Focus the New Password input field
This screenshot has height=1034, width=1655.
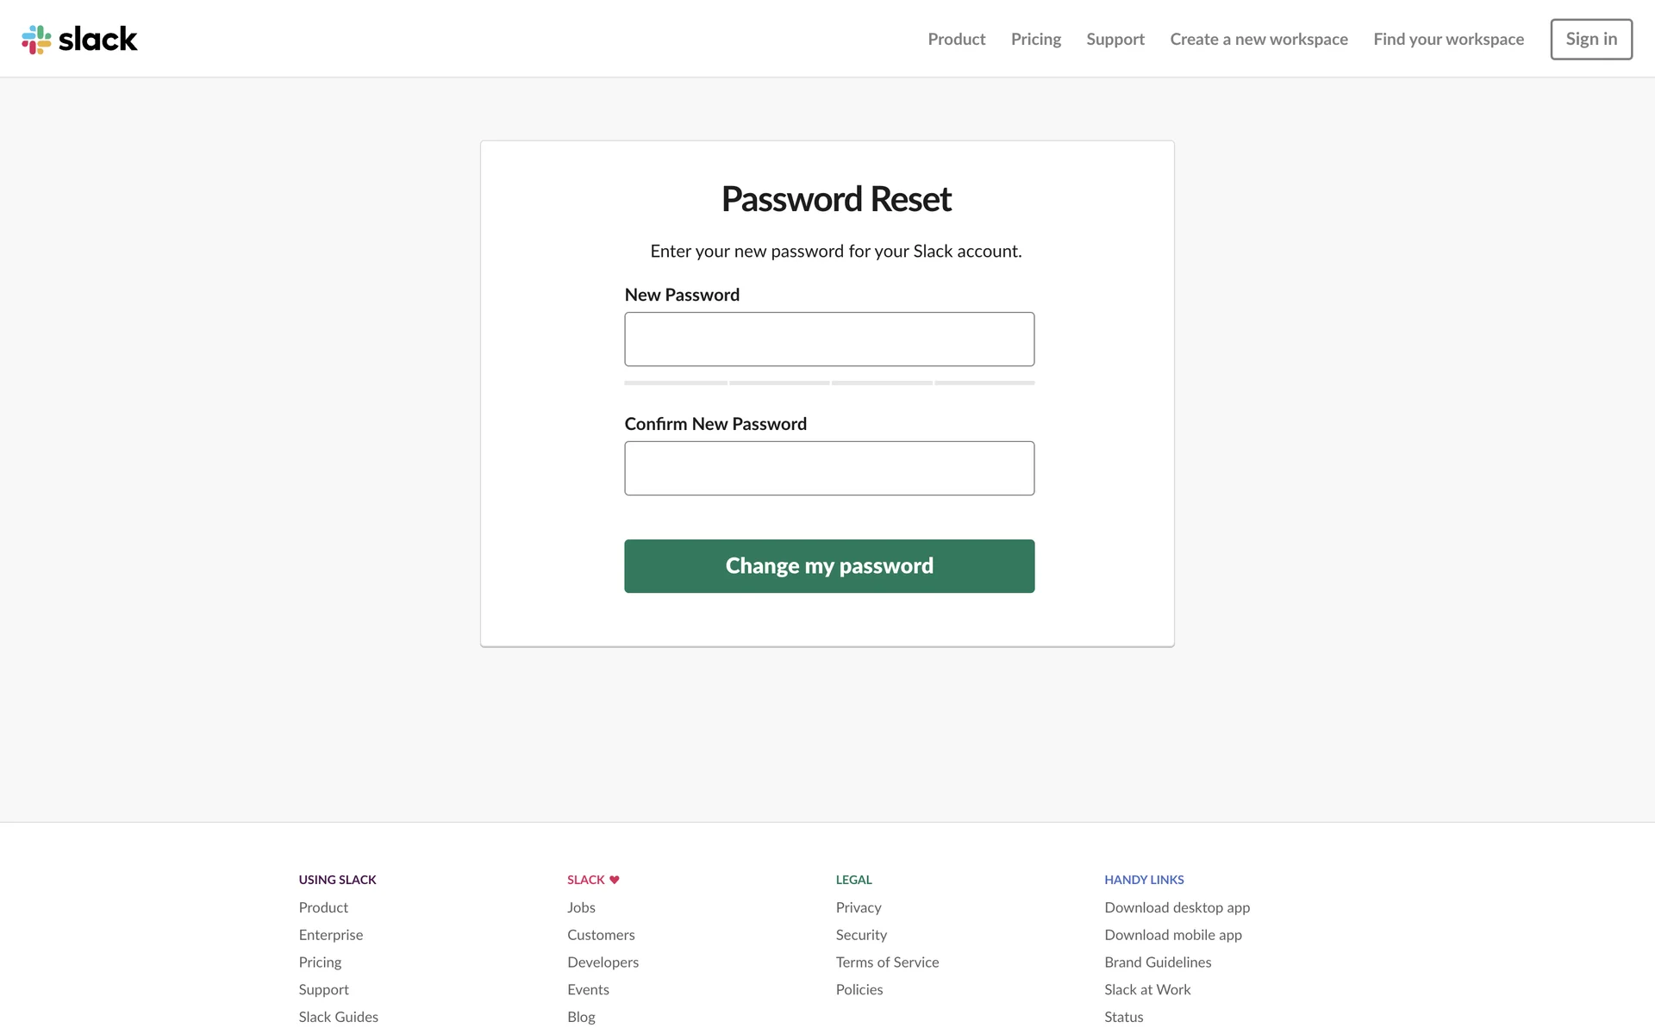pos(828,339)
